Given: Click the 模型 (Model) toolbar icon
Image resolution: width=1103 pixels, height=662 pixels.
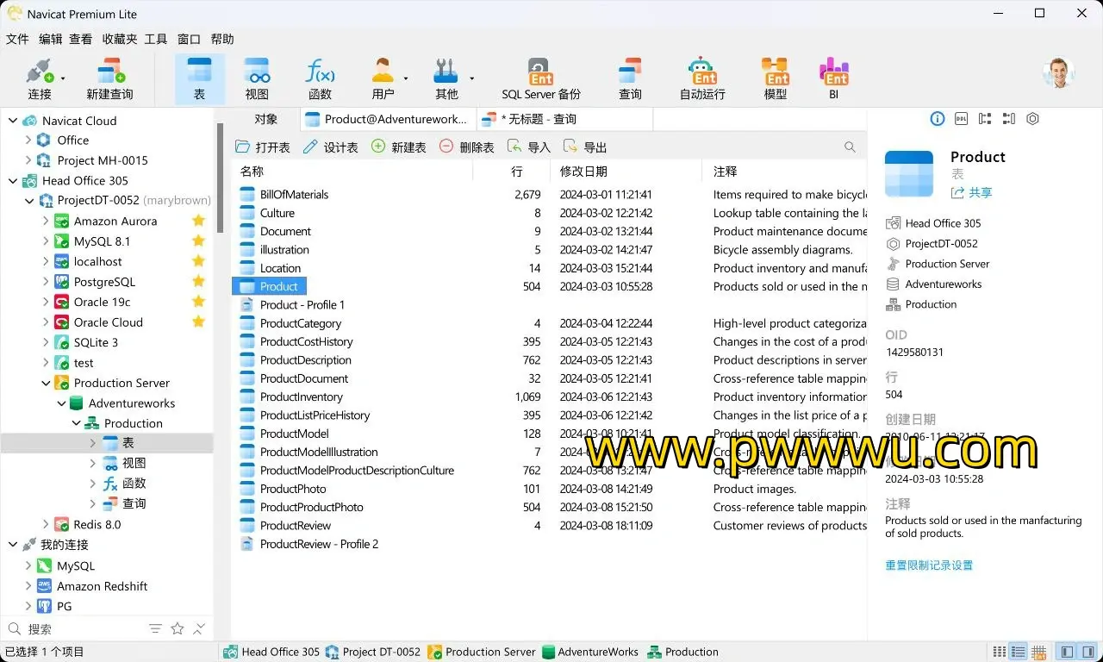Looking at the screenshot, I should click(775, 79).
